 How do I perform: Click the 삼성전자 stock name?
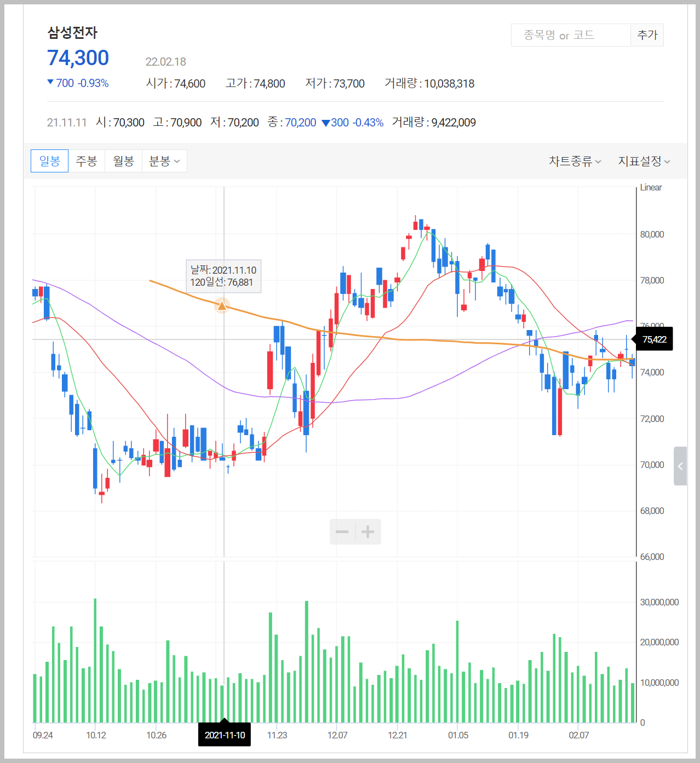click(72, 33)
